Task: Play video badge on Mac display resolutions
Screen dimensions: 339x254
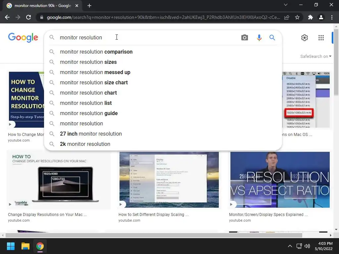Action: click(10, 204)
